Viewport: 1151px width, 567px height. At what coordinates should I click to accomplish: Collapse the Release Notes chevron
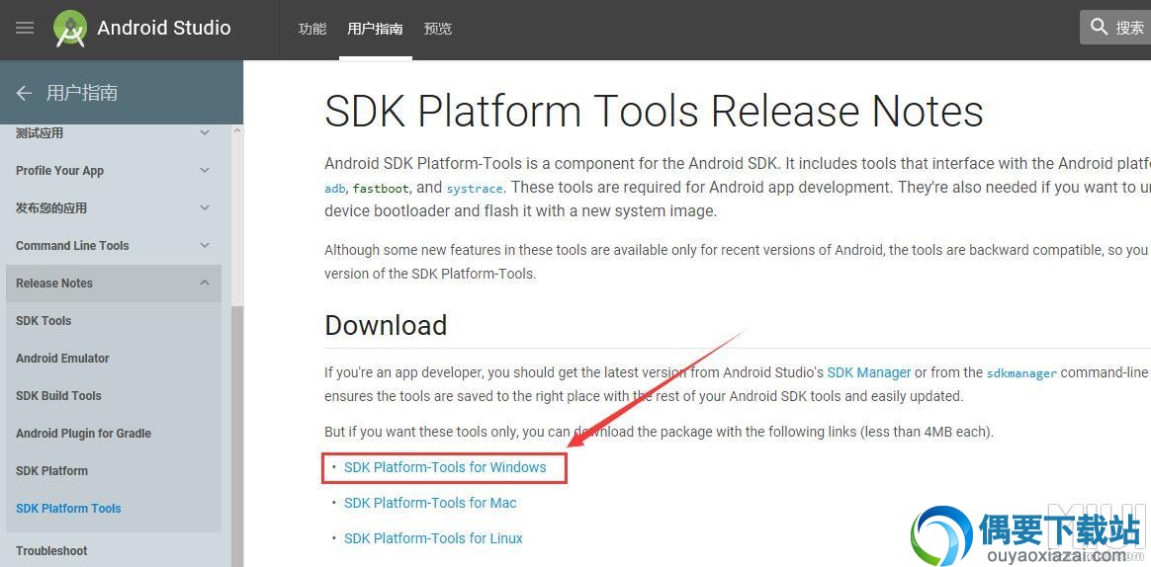205,283
